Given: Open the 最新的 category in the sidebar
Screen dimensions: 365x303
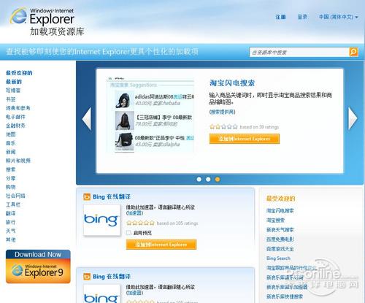Looking at the screenshot, I should [14, 82].
